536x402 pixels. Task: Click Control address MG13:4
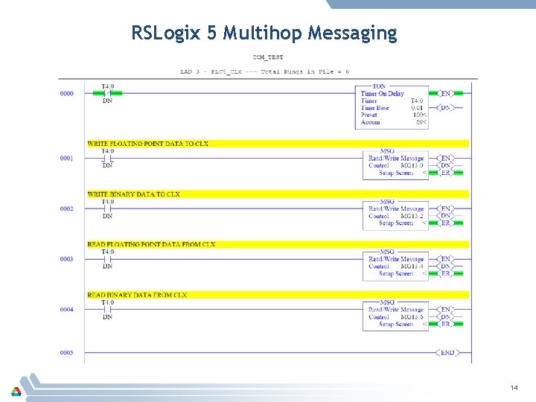click(412, 267)
